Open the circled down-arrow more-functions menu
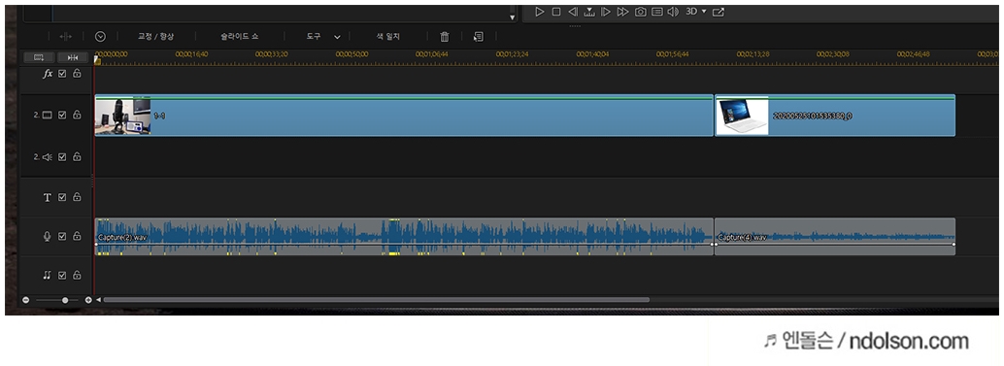The height and width of the screenshot is (366, 1004). [x=100, y=37]
